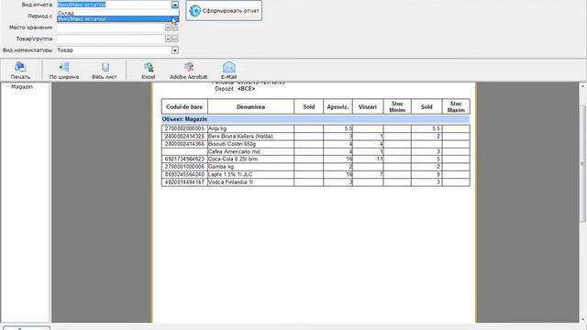Image resolution: width=587 pixels, height=330 pixels.
Task: Click barcode 2700002000005
Action: pyautogui.click(x=184, y=128)
